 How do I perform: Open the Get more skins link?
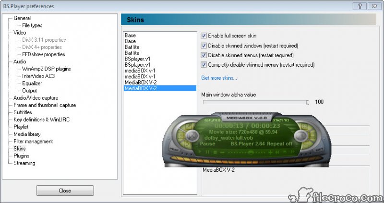coord(219,78)
